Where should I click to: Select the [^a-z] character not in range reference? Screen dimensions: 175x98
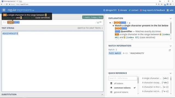click(x=155, y=91)
